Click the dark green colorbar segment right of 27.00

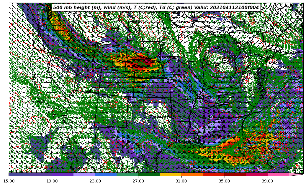[149, 174]
